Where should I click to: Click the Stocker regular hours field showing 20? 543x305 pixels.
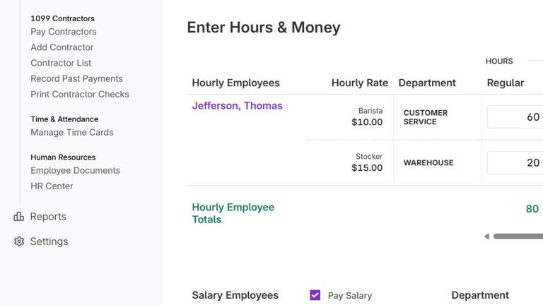click(x=515, y=162)
